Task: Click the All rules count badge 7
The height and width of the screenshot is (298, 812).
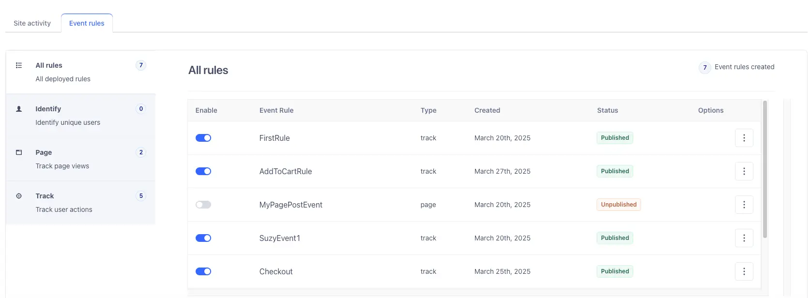Action: pos(141,65)
